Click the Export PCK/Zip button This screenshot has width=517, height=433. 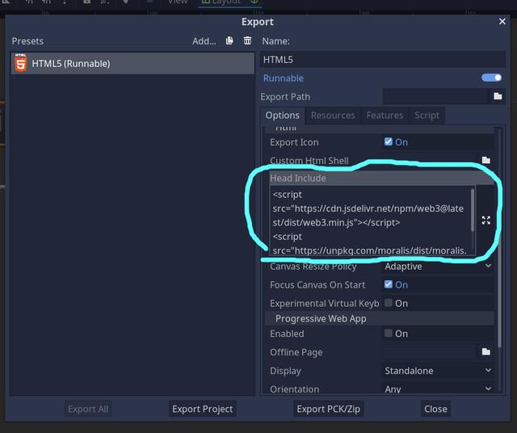pyautogui.click(x=329, y=409)
